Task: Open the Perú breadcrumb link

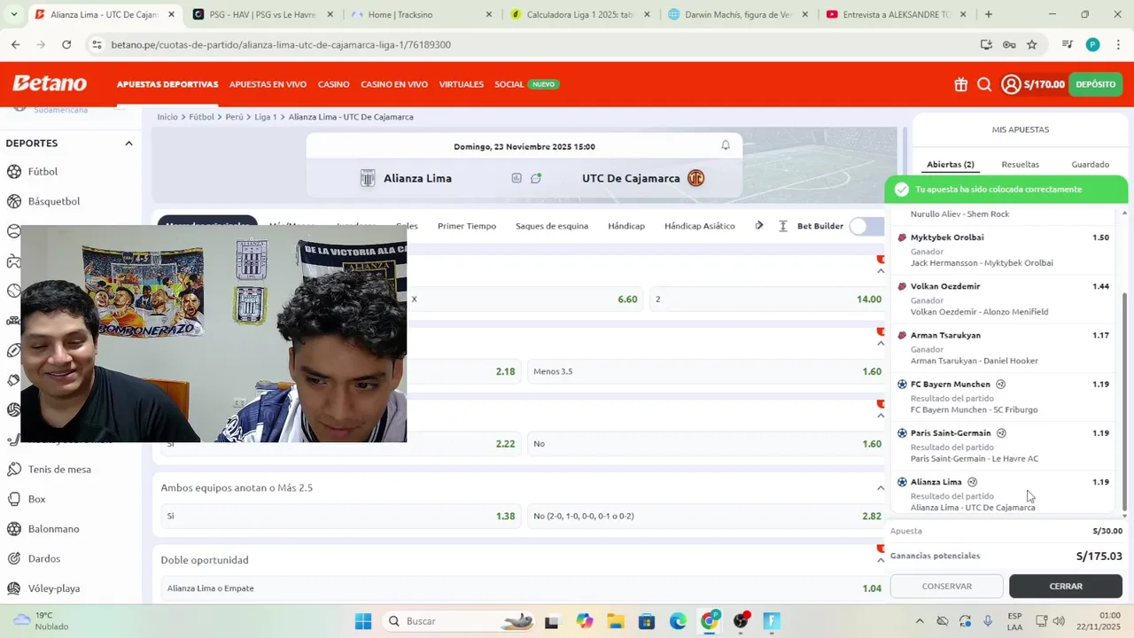Action: pyautogui.click(x=234, y=117)
